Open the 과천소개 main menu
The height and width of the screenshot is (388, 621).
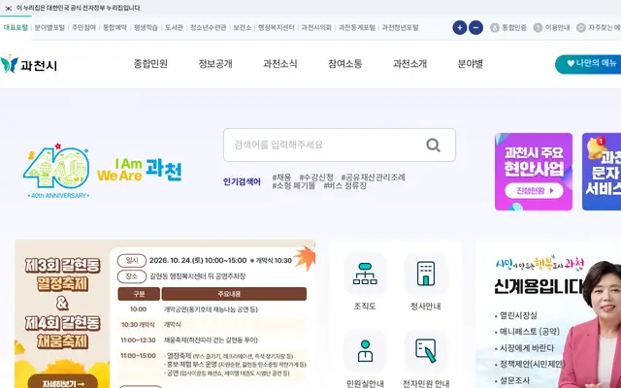409,64
